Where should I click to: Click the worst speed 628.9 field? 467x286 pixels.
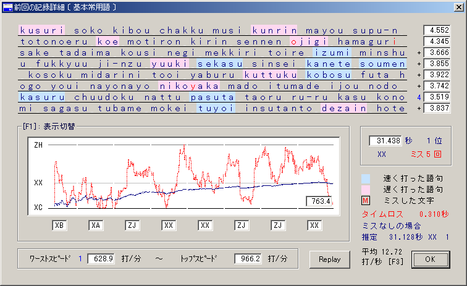(101, 259)
